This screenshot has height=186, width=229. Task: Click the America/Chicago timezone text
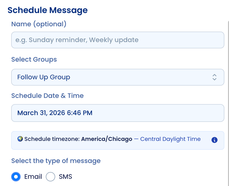pos(107,139)
